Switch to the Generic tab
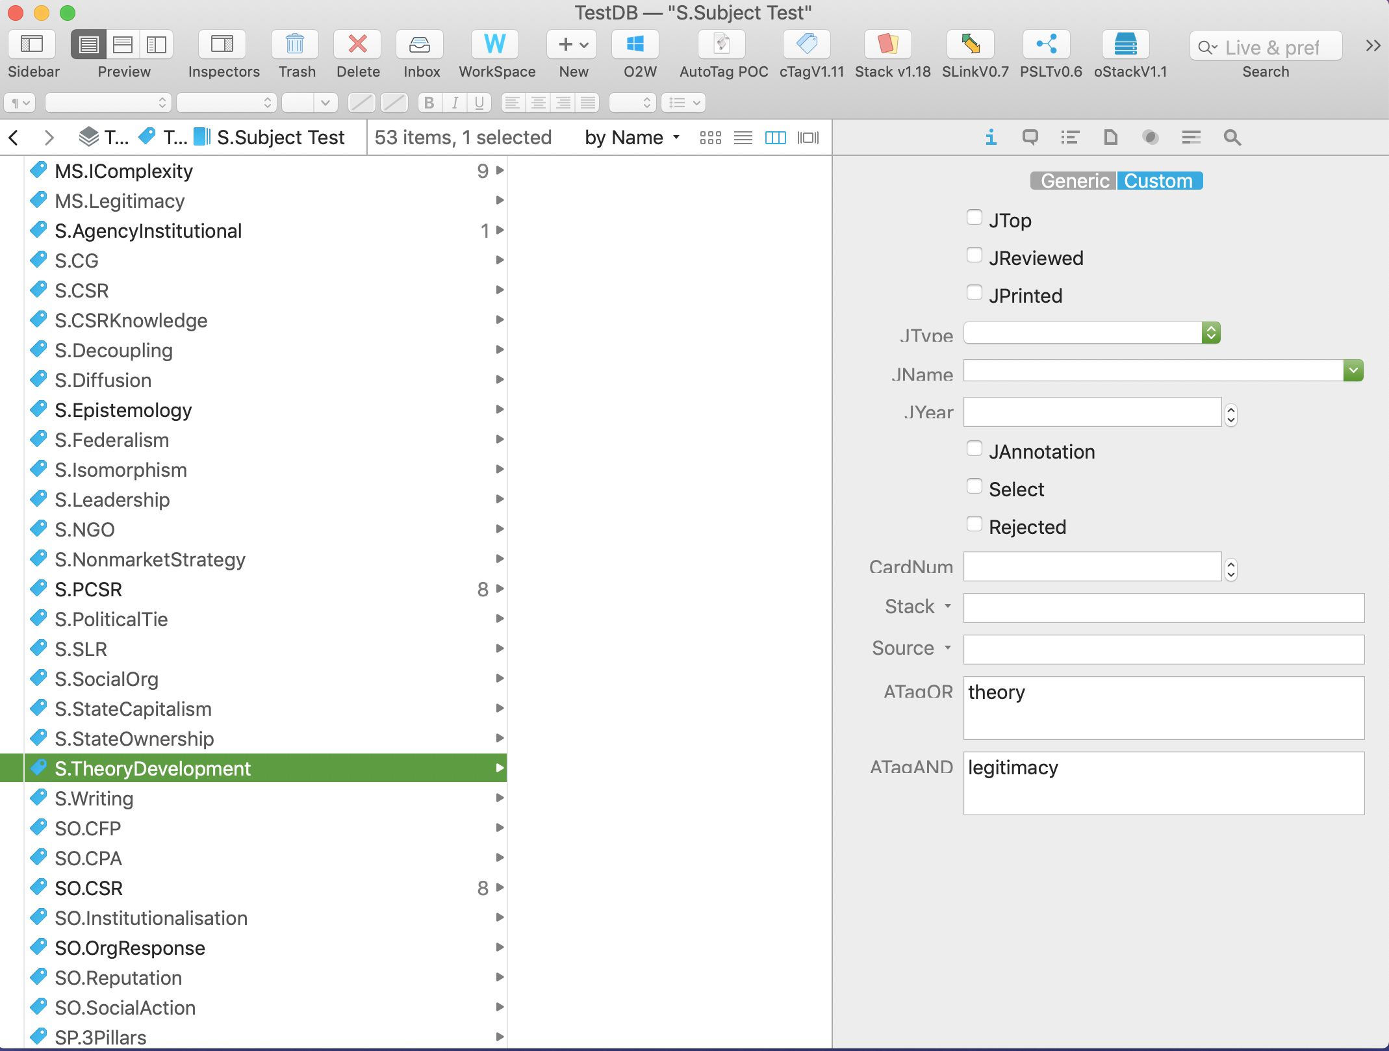Viewport: 1389px width, 1051px height. (1074, 181)
